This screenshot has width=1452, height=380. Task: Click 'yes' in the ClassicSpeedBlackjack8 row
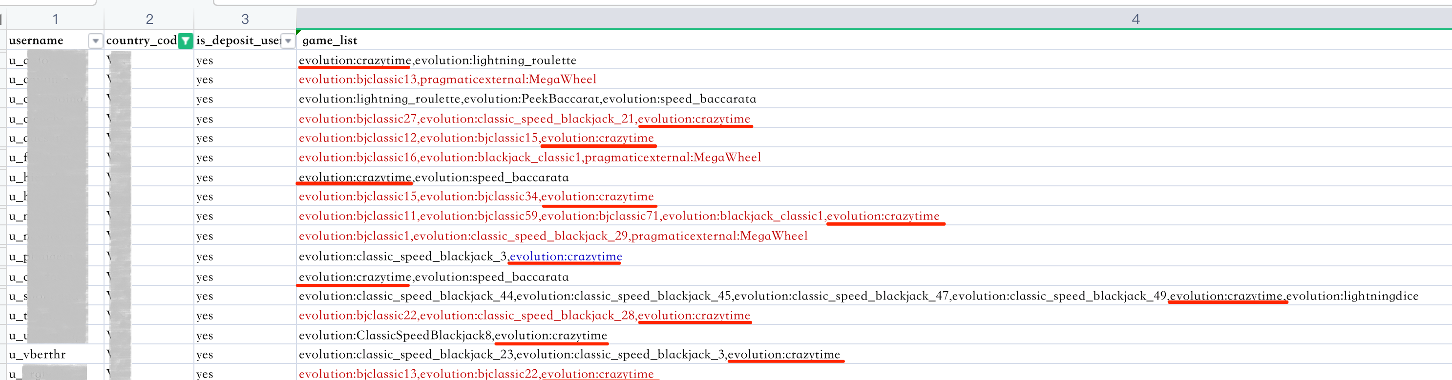click(245, 336)
